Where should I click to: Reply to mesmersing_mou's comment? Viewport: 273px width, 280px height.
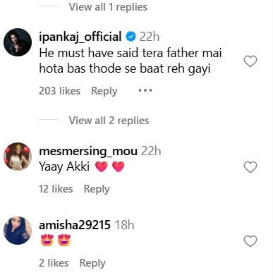coord(97,189)
